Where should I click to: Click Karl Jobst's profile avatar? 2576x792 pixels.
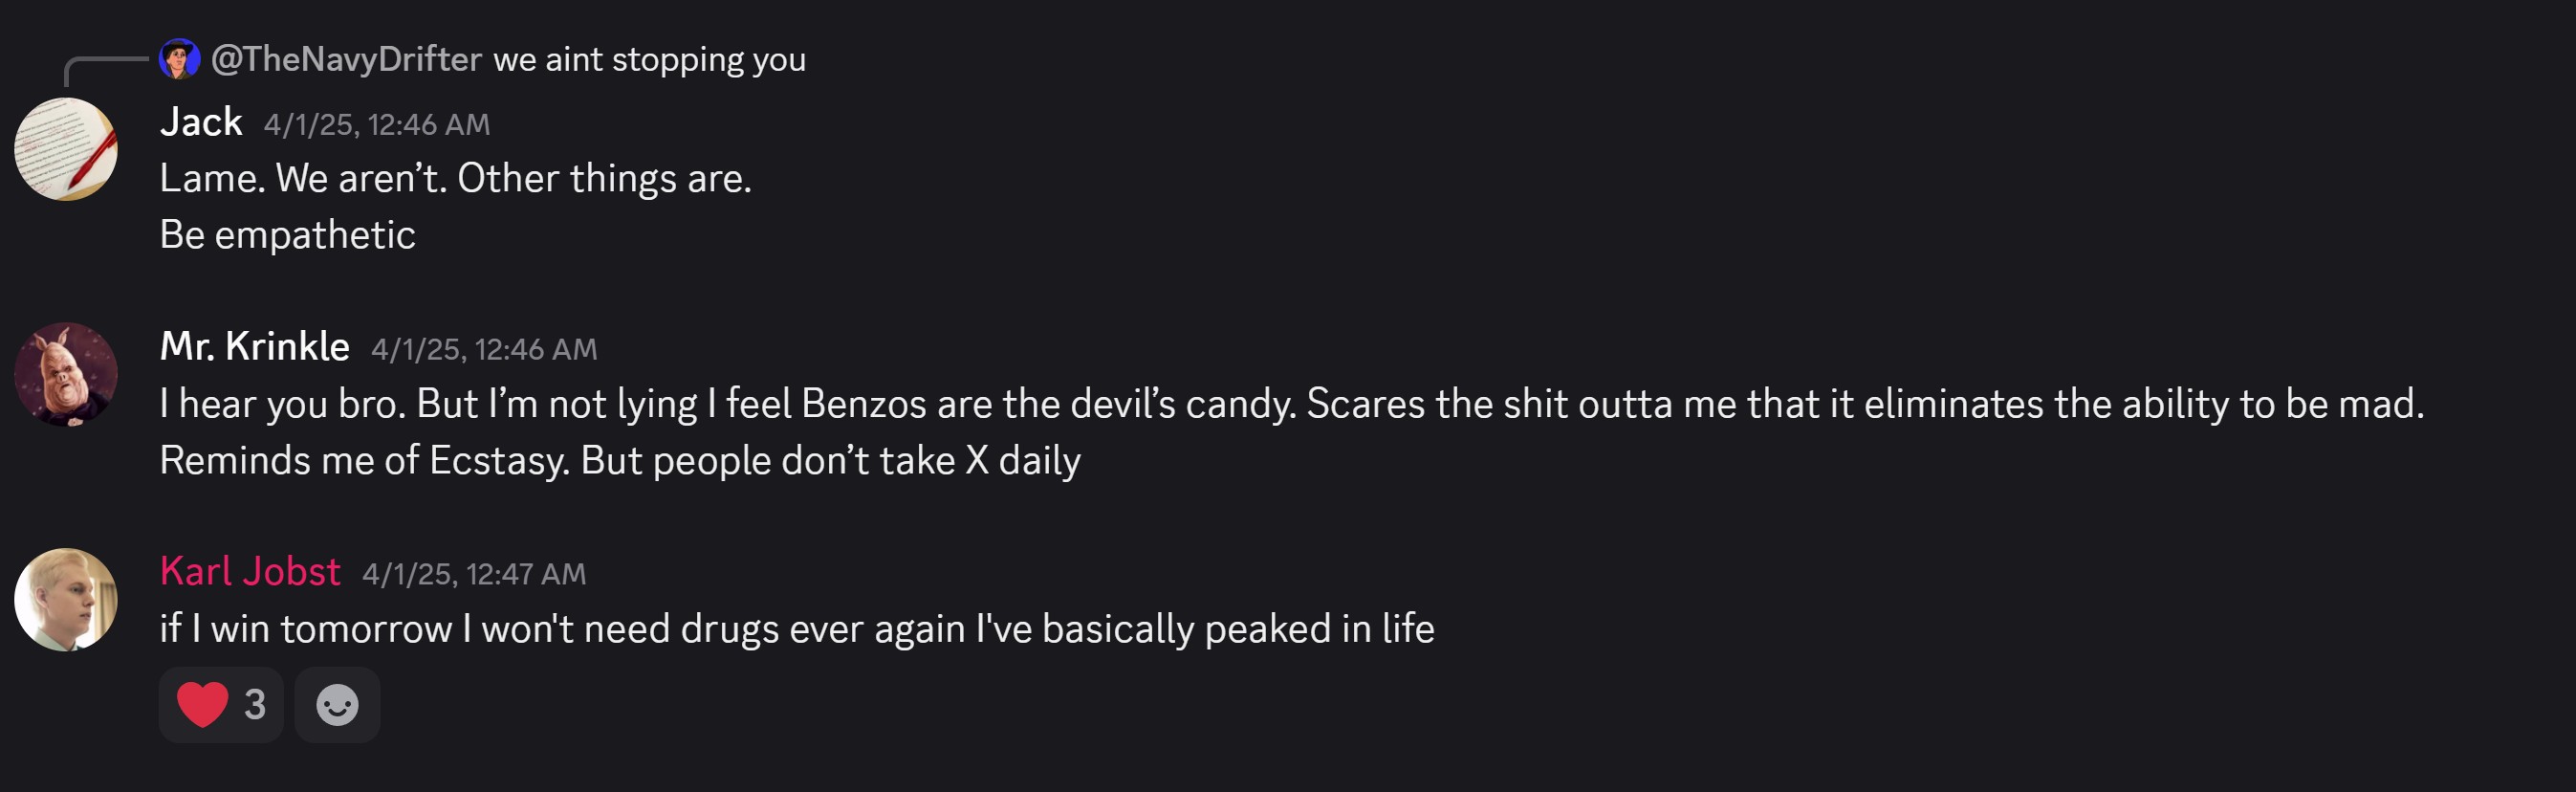coord(66,599)
